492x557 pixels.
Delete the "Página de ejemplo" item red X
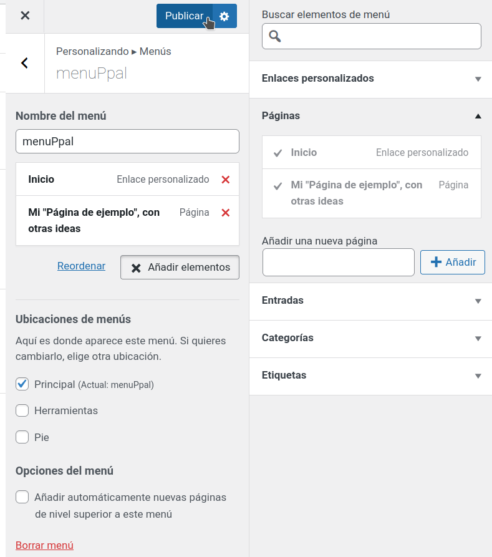click(x=226, y=213)
